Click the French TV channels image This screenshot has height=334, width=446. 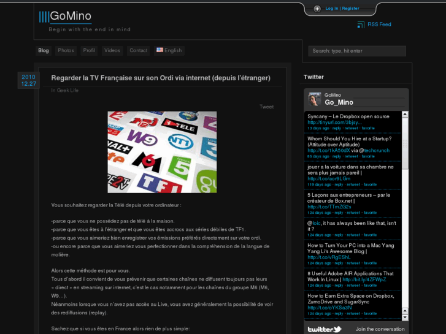(162, 152)
